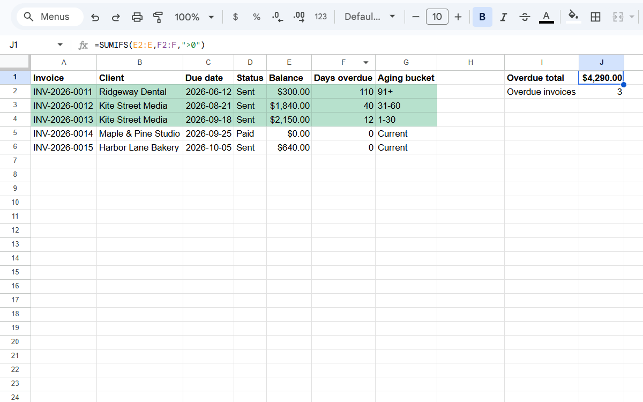Click the Undo icon
643x402 pixels.
point(95,17)
